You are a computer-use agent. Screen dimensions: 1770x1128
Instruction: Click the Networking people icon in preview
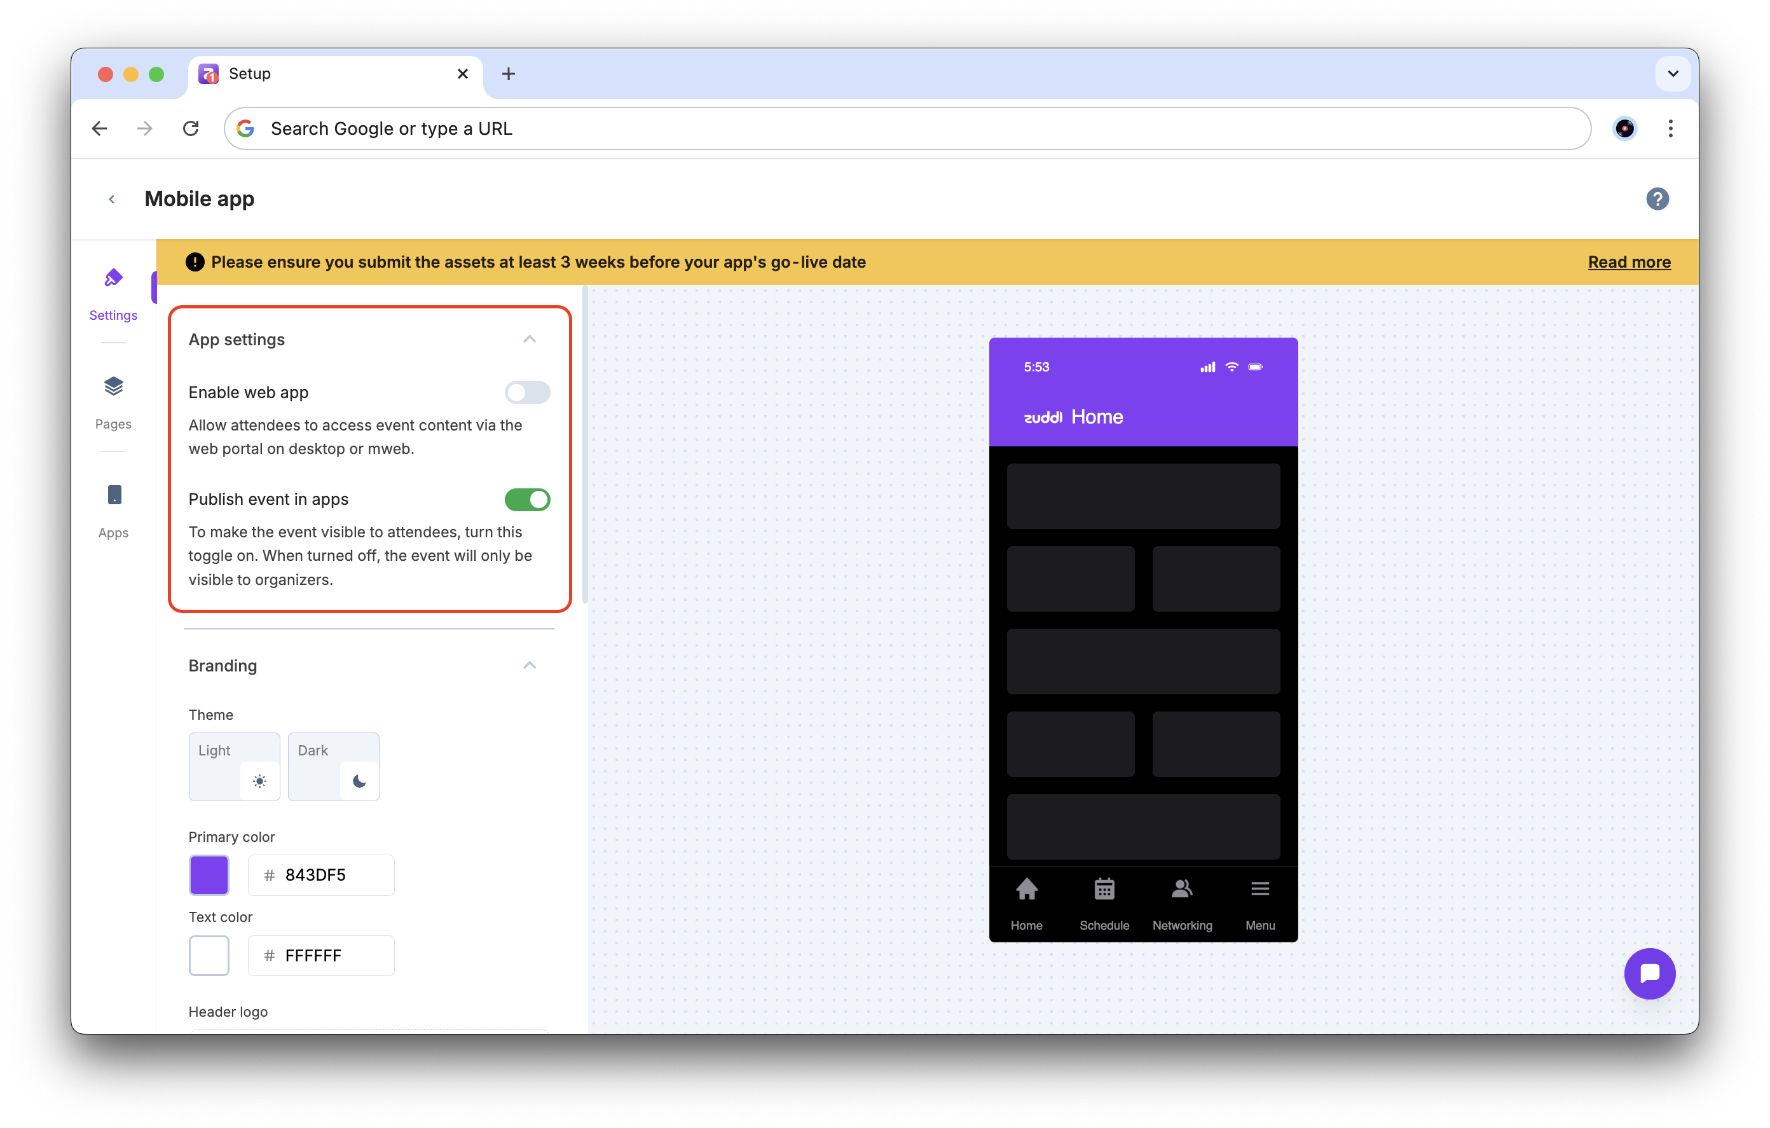click(1181, 890)
